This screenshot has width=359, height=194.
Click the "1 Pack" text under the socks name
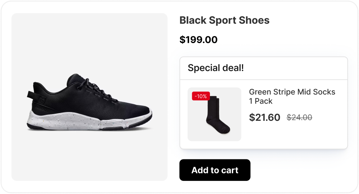click(261, 101)
